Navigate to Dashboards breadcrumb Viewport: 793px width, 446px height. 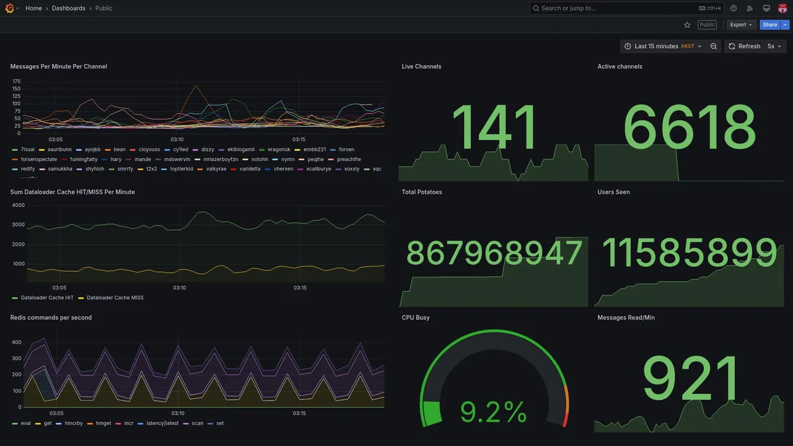pos(69,8)
